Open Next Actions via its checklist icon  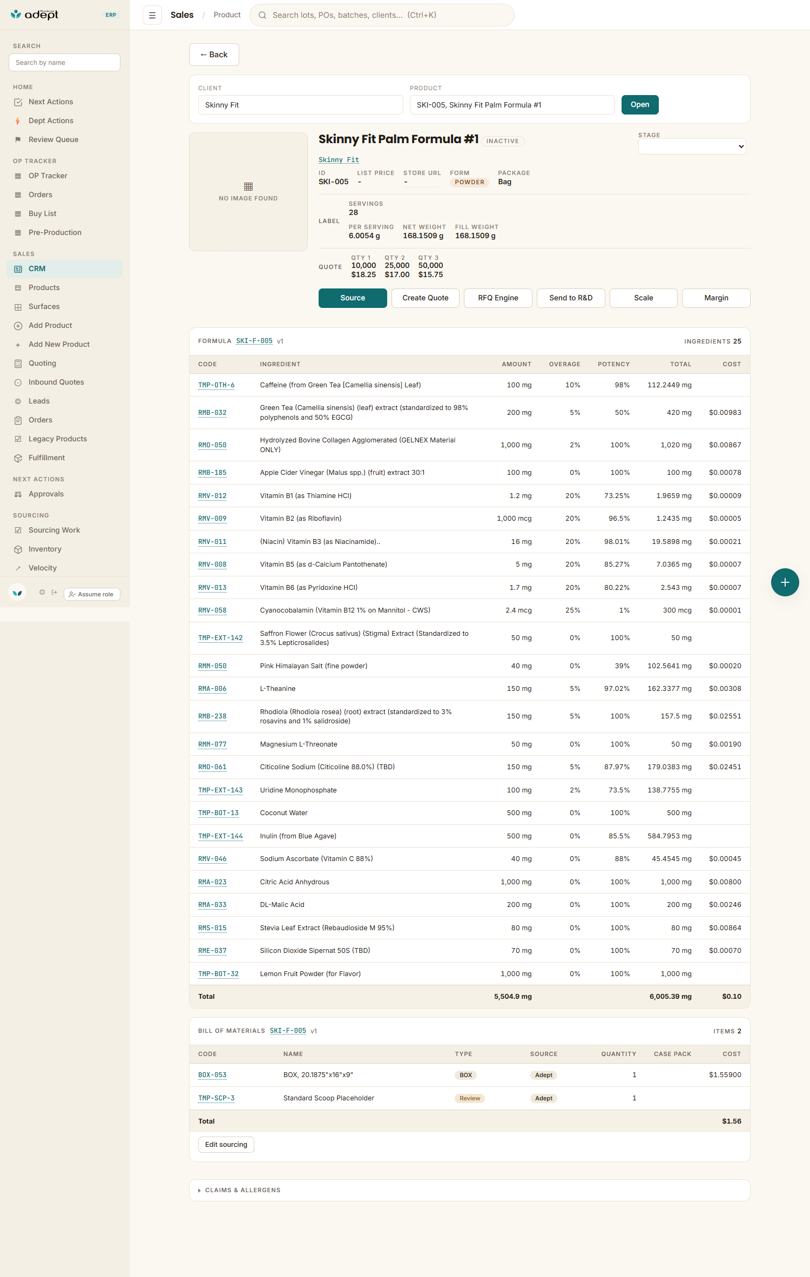(18, 102)
